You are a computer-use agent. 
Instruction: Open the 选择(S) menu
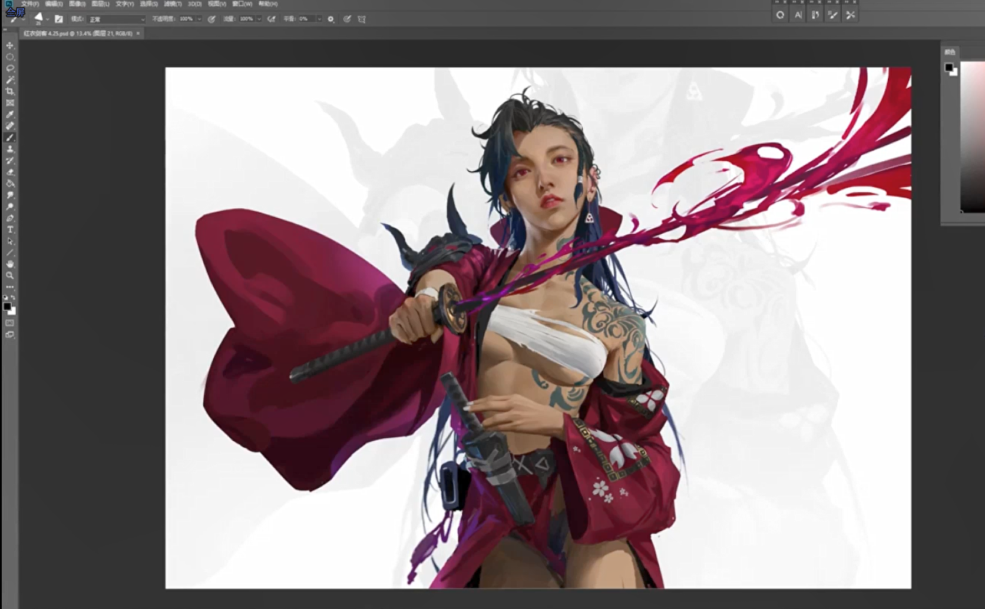pyautogui.click(x=148, y=4)
